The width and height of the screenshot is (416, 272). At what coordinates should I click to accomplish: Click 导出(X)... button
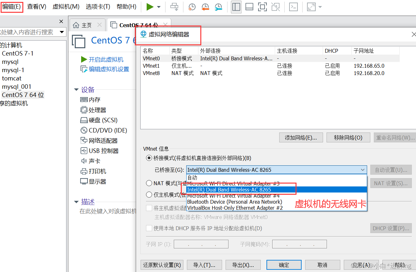coord(243,265)
